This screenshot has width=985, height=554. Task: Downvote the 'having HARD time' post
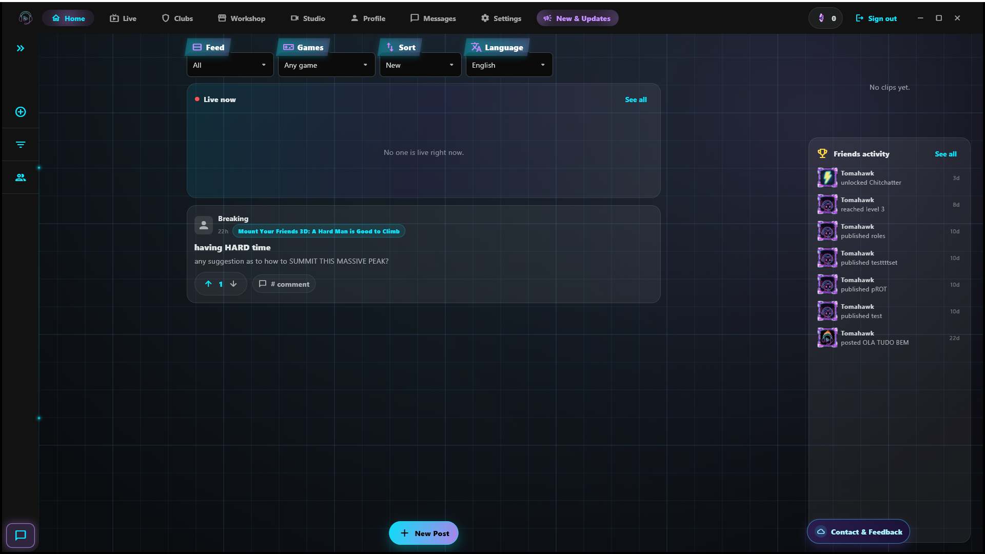[x=233, y=284]
